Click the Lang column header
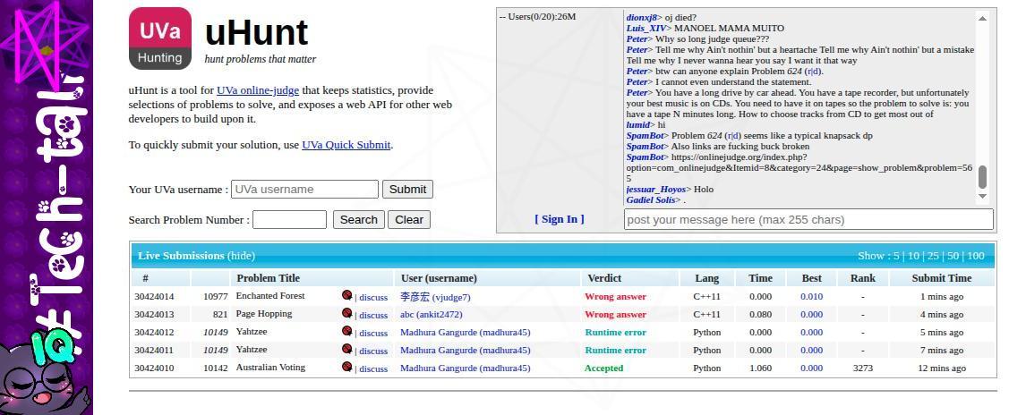 pyautogui.click(x=706, y=278)
